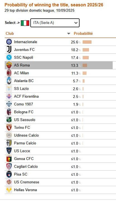Click the Hellas Verona logo

(x=9, y=190)
